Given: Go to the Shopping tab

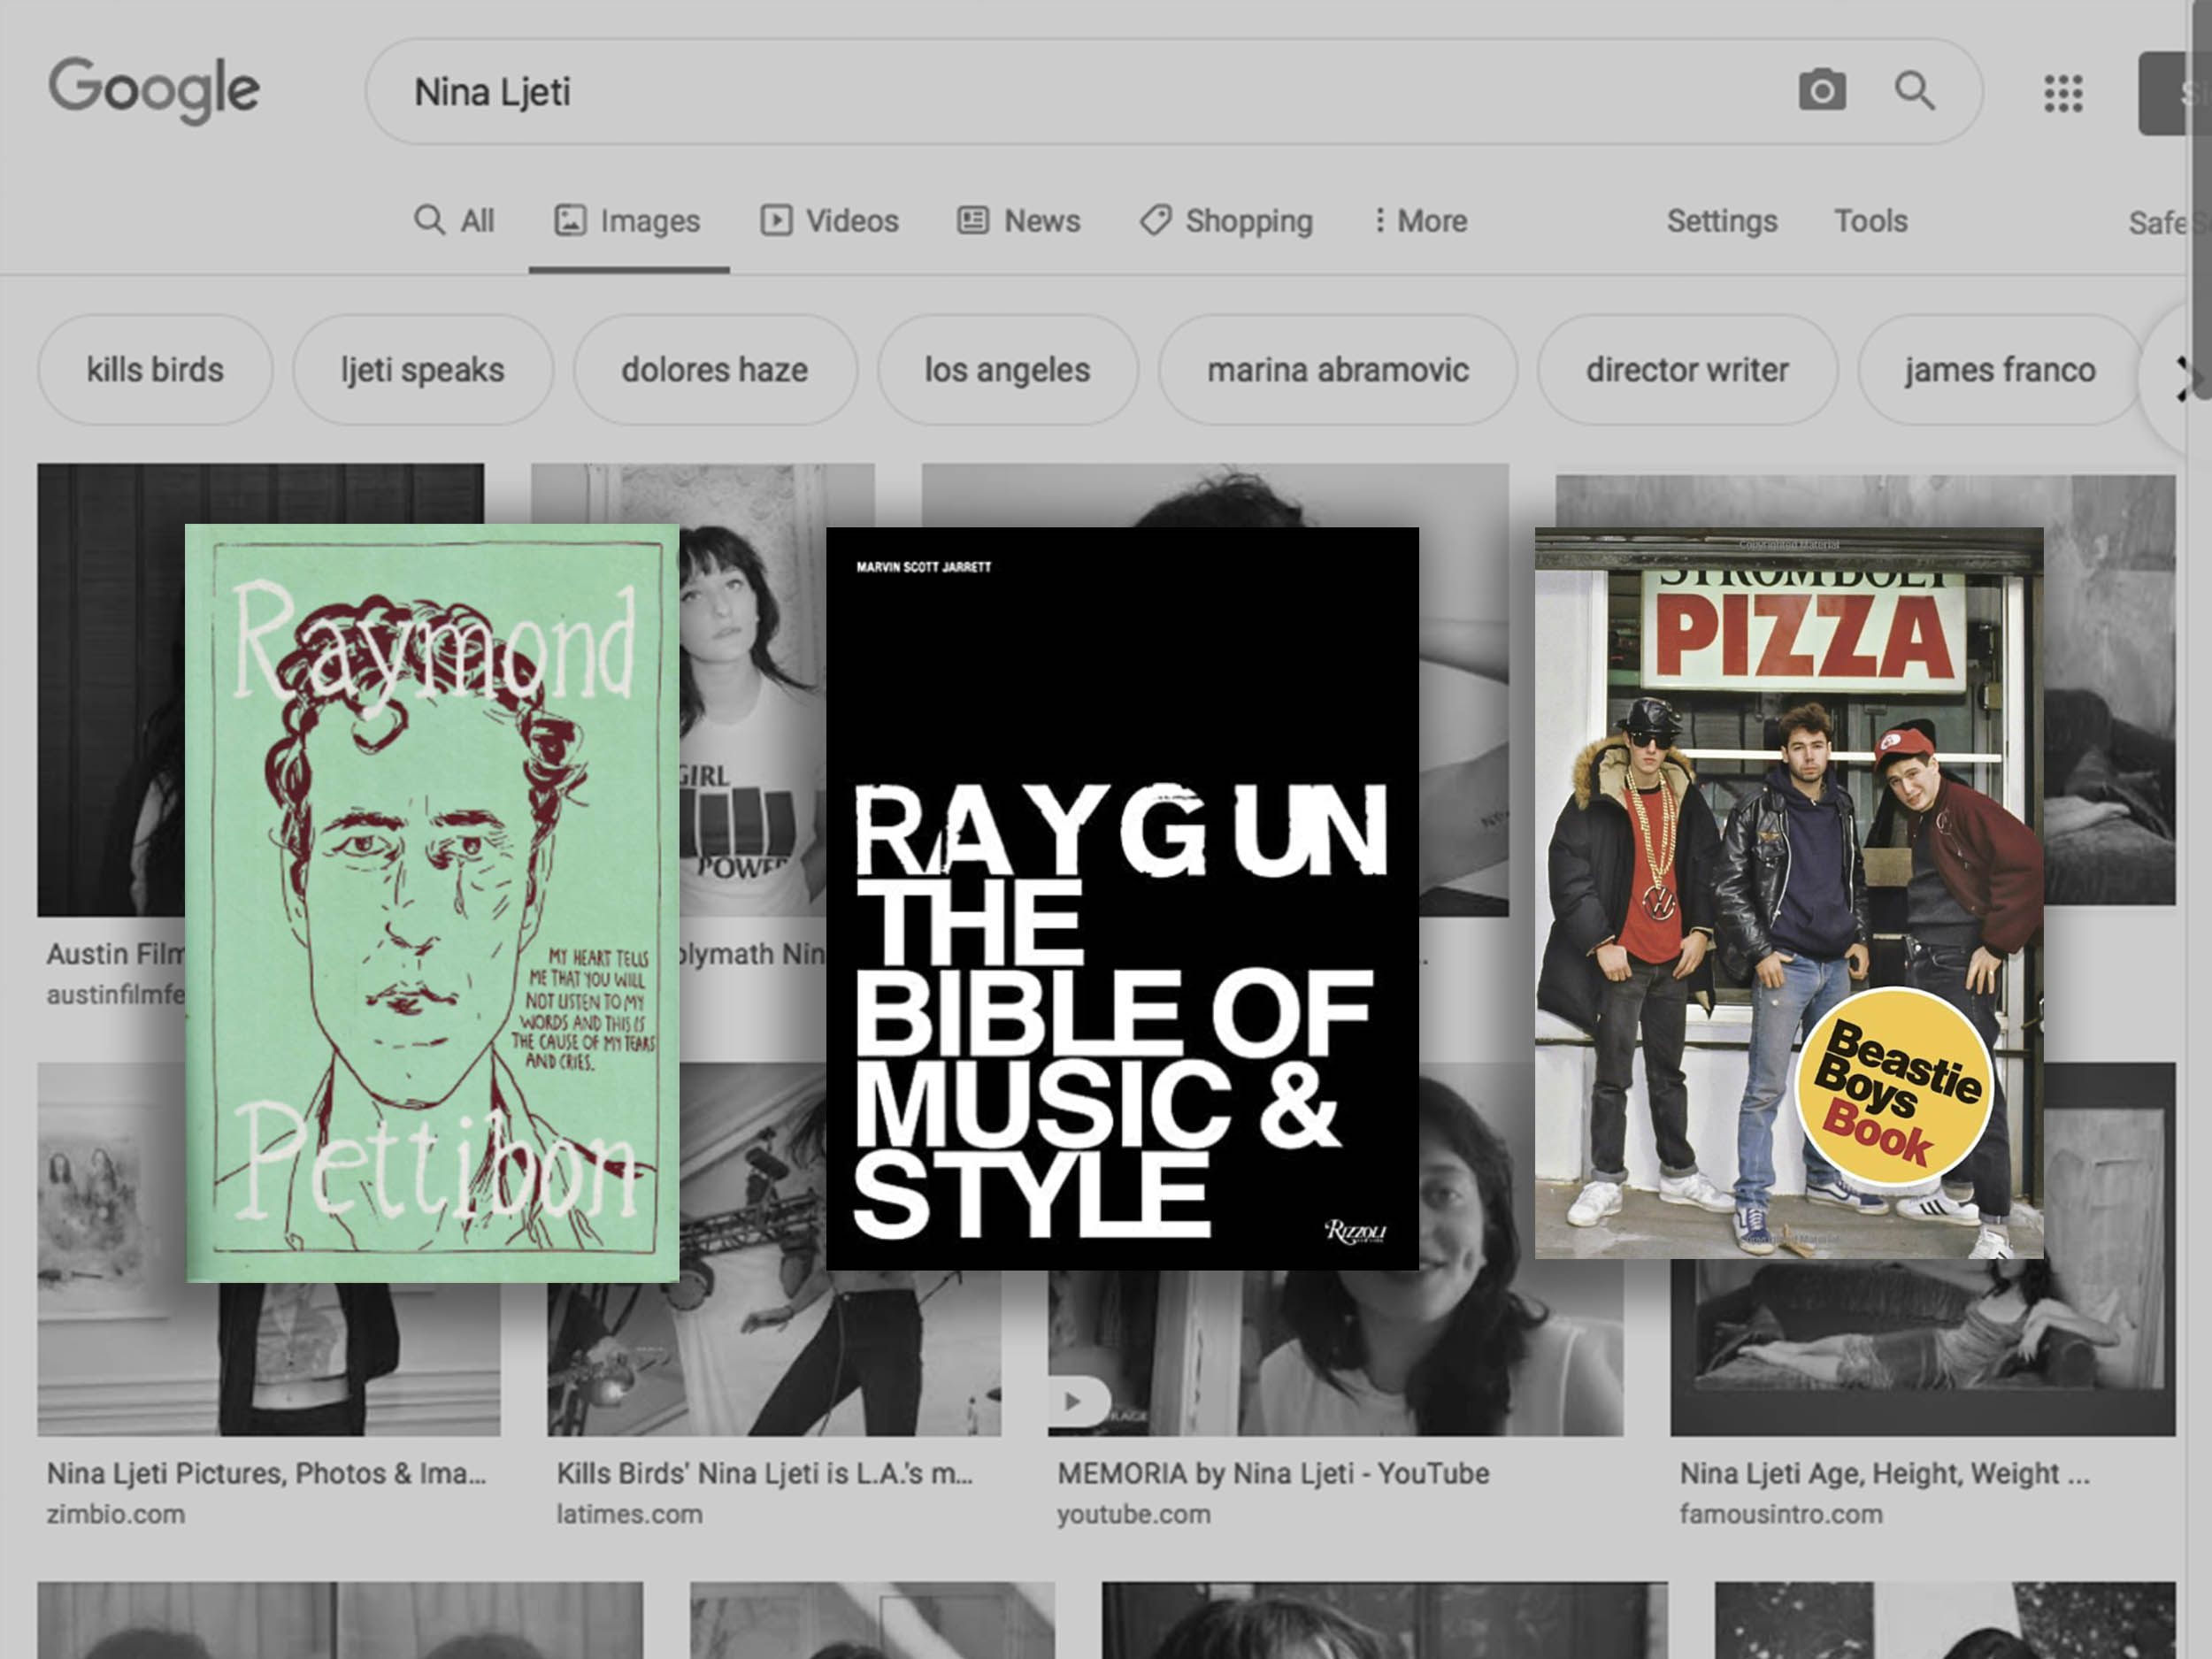Looking at the screenshot, I should click(1227, 221).
